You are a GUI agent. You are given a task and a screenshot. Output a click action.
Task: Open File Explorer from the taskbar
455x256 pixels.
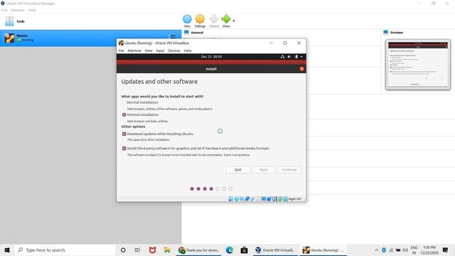167,250
